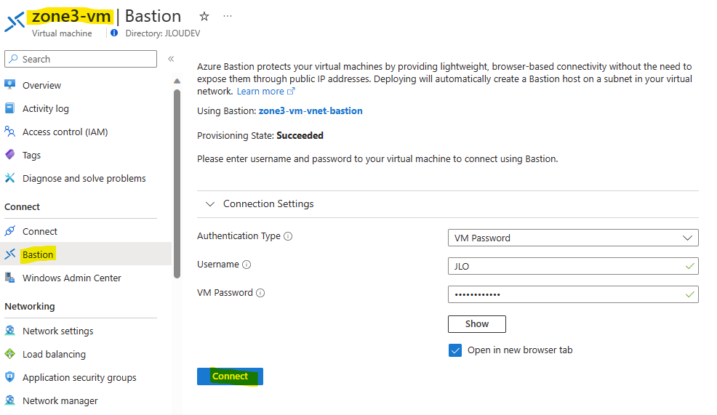Screen dimensions: 717x415
Task: Click the Bastion cross icon in the sidebar
Action: tap(9, 254)
